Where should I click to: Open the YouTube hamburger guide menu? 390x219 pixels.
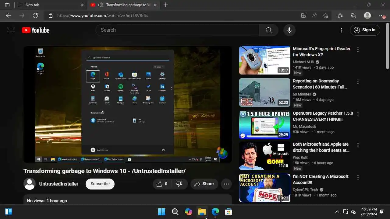click(x=11, y=30)
